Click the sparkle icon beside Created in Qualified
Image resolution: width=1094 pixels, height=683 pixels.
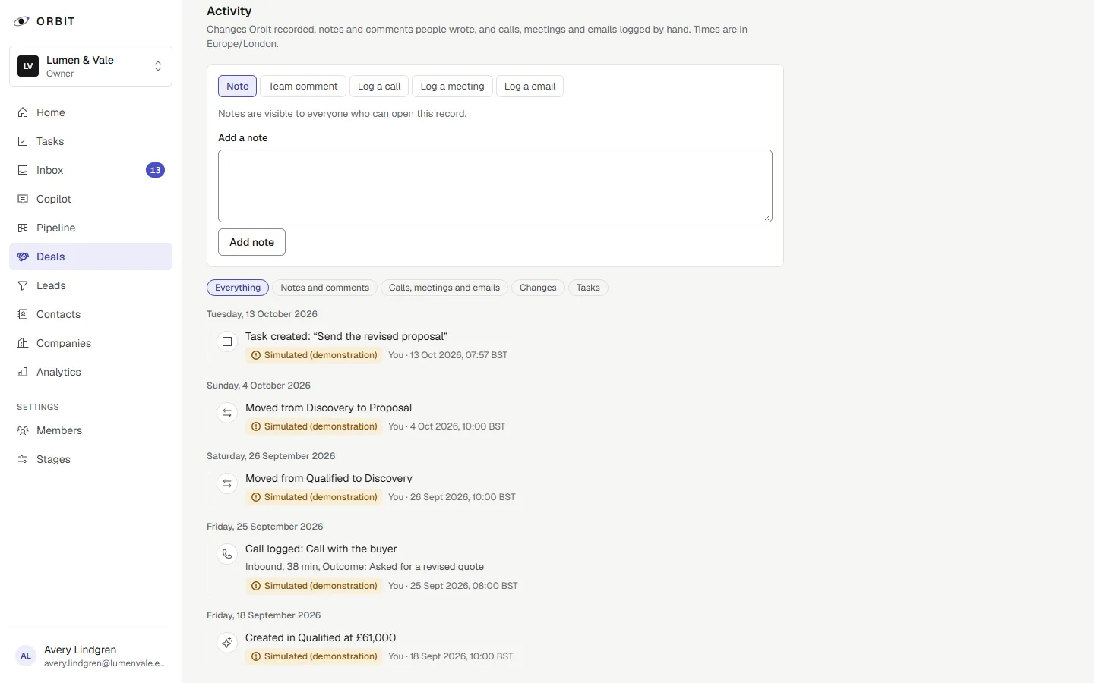pos(227,643)
